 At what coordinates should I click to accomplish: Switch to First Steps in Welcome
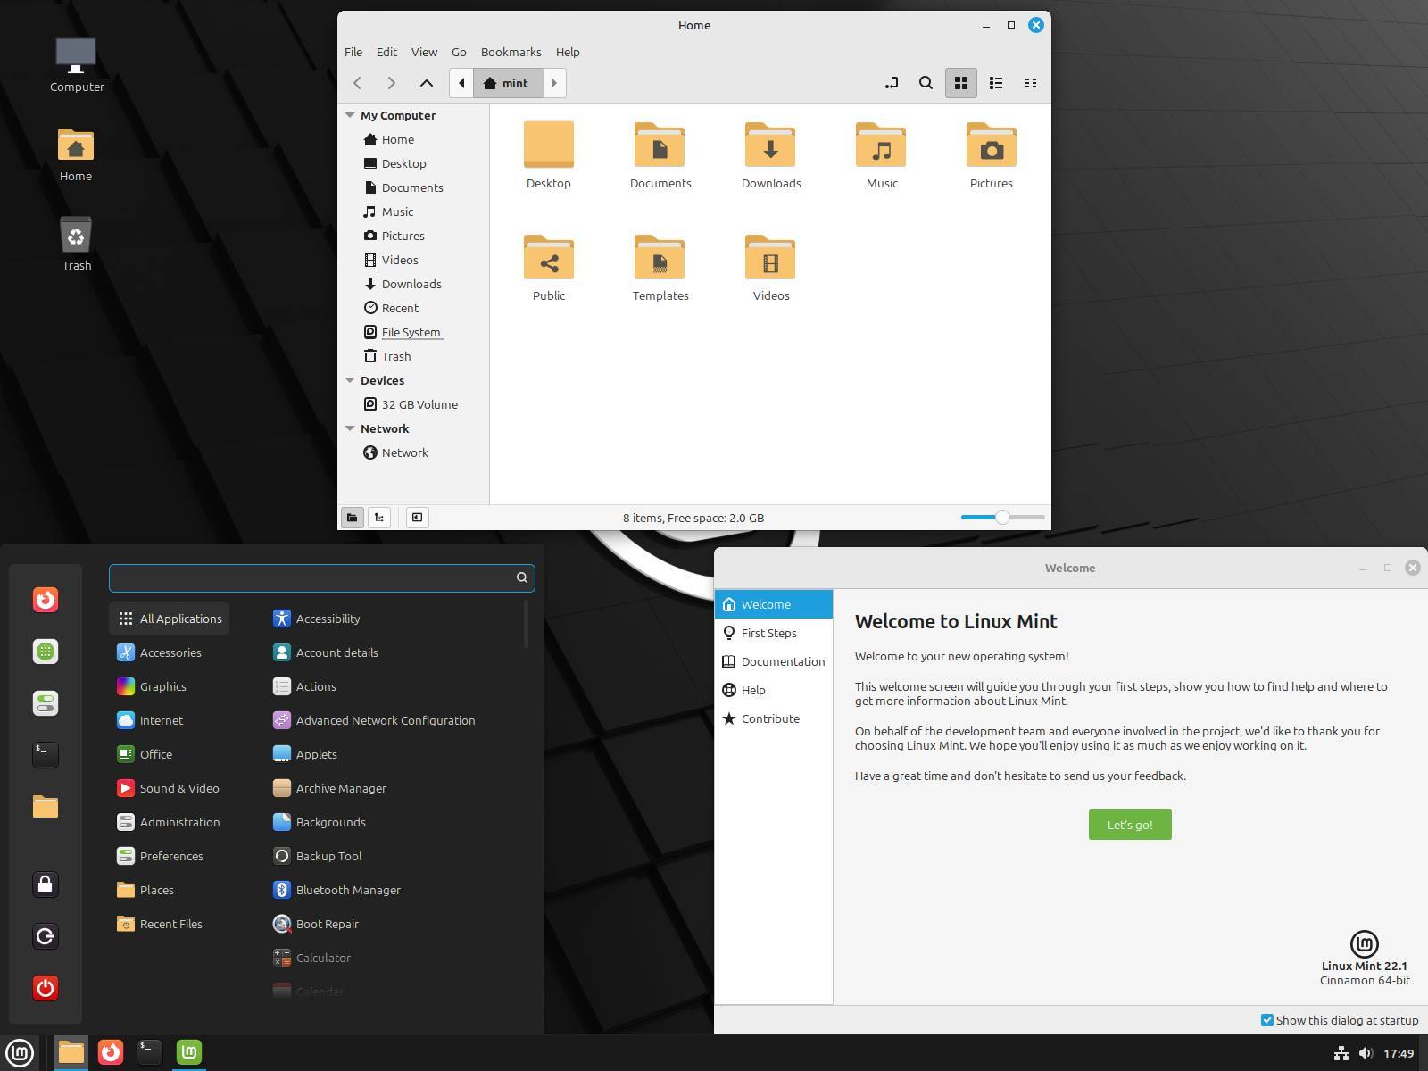(x=773, y=633)
